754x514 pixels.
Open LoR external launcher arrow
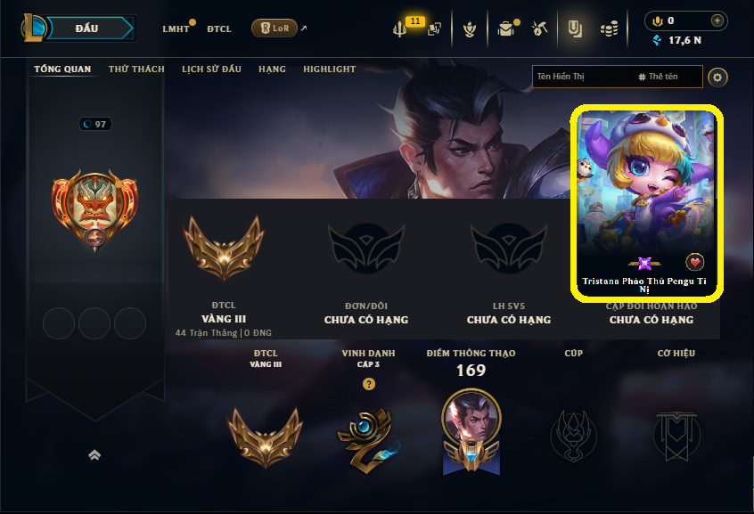(304, 29)
